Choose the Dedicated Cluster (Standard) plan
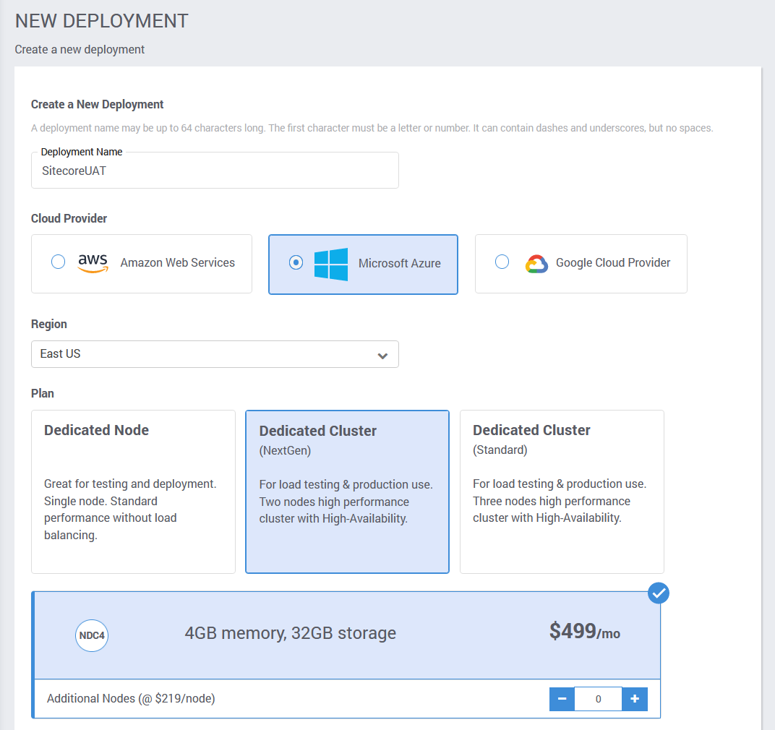 562,491
